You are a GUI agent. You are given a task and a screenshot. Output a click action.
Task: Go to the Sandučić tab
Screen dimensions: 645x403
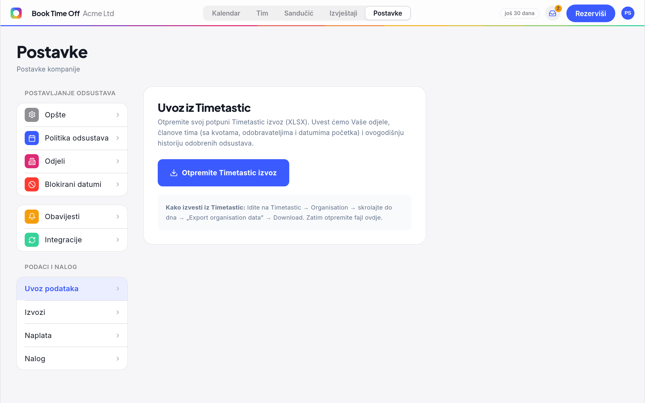(299, 13)
